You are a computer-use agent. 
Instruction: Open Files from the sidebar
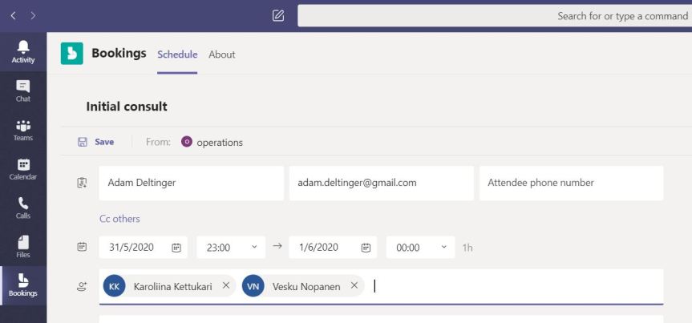(23, 247)
